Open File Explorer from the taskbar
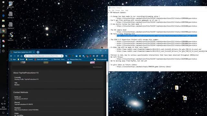This screenshot has width=207, height=116. pyautogui.click(x=3, y=21)
